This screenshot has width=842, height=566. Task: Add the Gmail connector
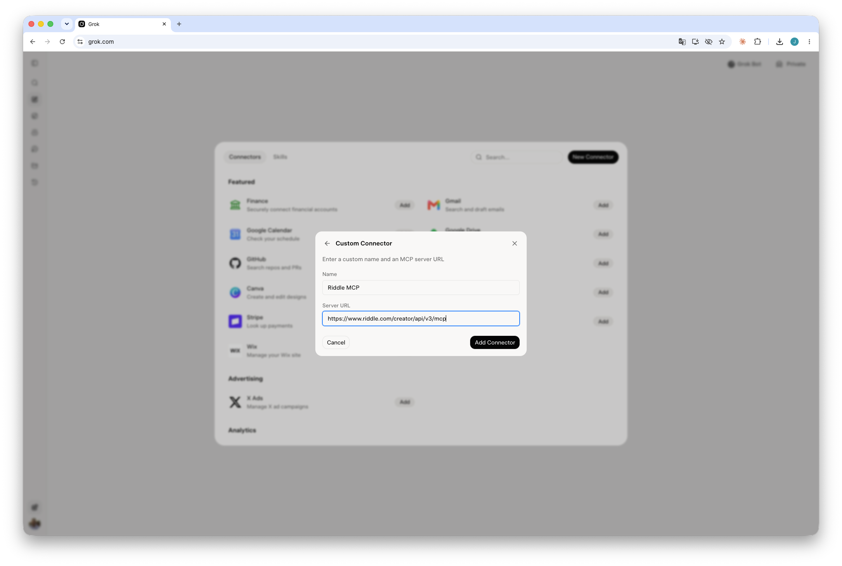click(x=603, y=205)
